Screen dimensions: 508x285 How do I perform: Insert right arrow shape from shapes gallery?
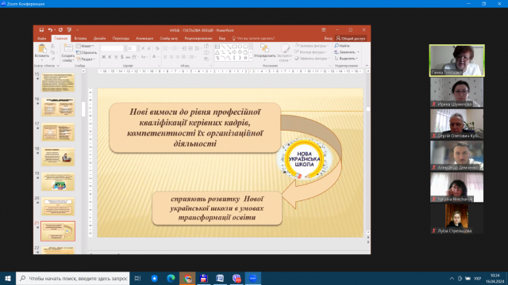tap(234, 52)
